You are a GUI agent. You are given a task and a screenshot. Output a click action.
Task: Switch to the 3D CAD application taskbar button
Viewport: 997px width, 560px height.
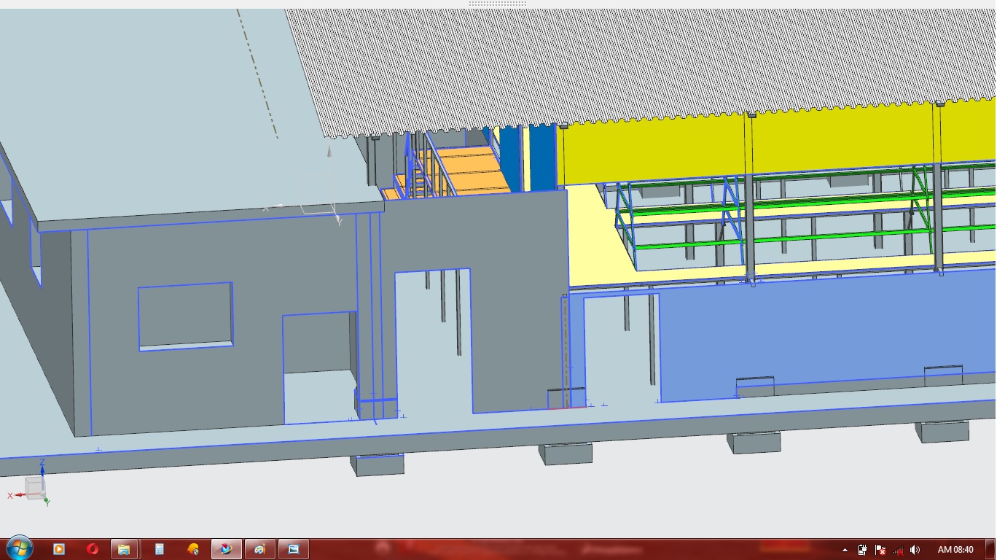click(227, 549)
